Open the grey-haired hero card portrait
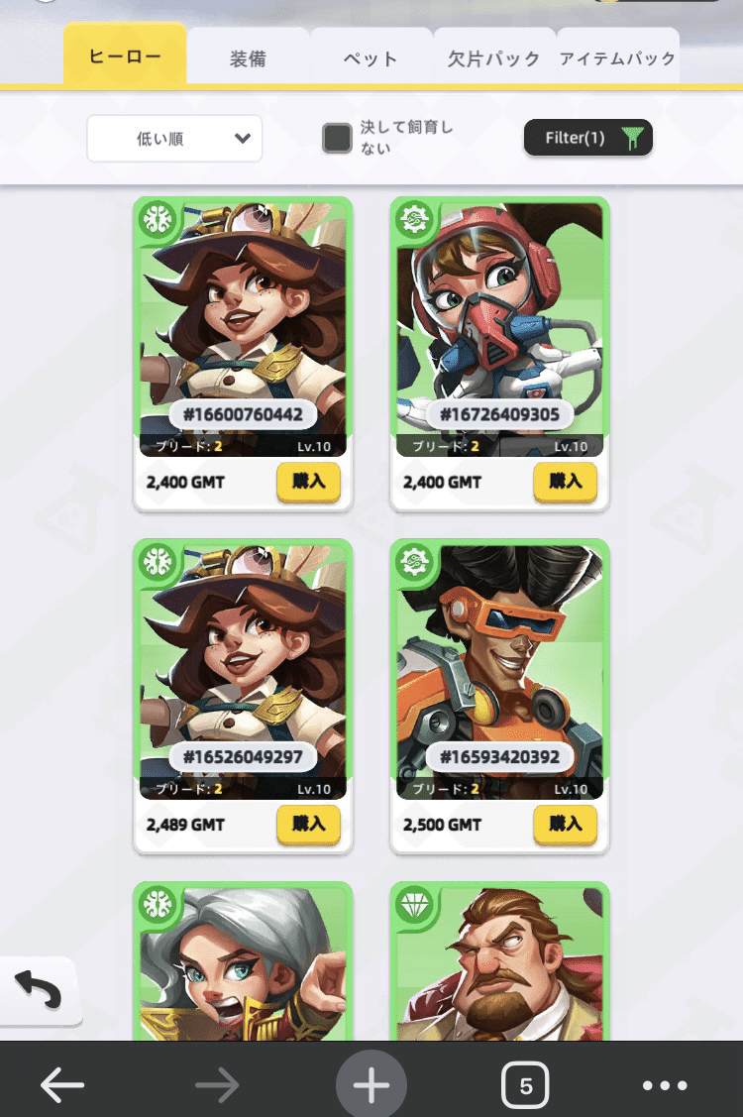This screenshot has height=1117, width=743. (243, 963)
